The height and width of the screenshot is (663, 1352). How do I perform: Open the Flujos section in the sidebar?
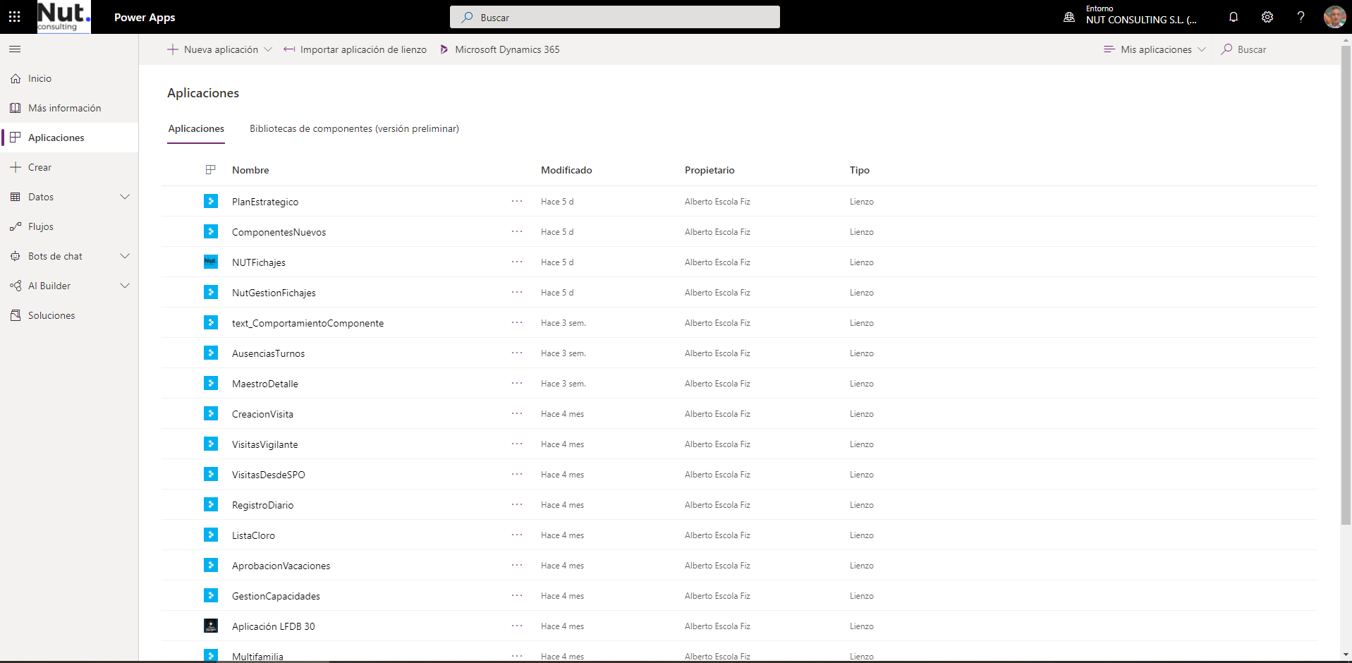click(40, 226)
